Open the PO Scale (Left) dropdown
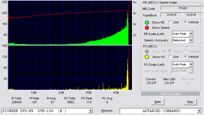The width and height of the screenshot is (204, 115). pyautogui.click(x=191, y=64)
